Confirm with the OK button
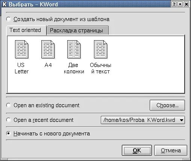Screen dimensions: 191x161 tap(137, 150)
